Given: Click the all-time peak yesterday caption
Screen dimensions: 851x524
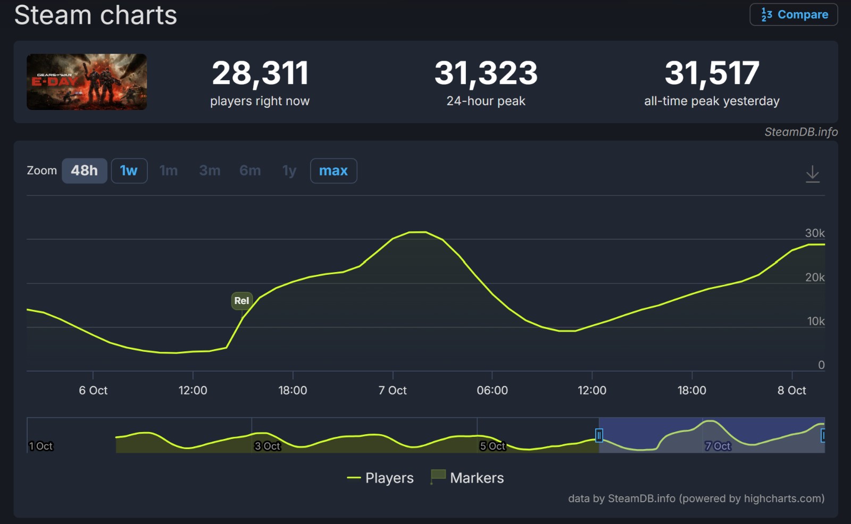Looking at the screenshot, I should coord(712,101).
